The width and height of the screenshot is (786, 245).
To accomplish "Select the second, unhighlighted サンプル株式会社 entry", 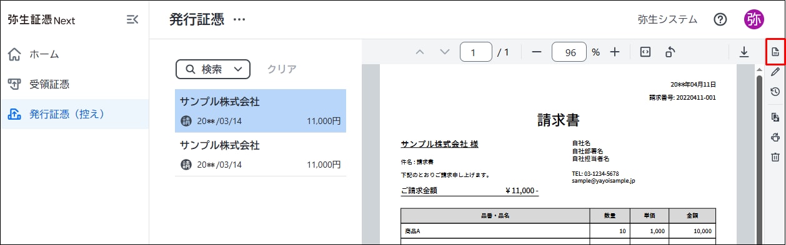I will 261,155.
